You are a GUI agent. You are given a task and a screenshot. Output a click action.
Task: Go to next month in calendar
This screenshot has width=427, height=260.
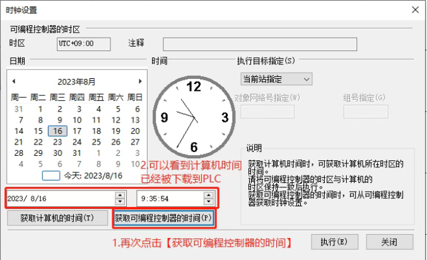(140, 81)
